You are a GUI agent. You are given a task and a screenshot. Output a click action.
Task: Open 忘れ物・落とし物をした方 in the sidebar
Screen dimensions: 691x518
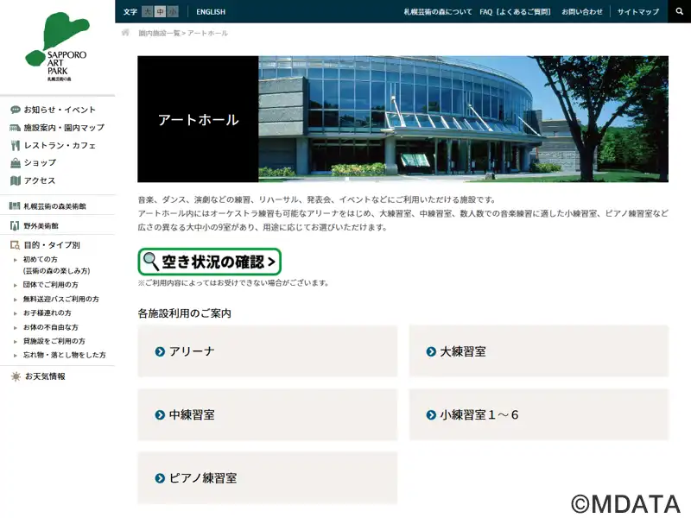[64, 355]
